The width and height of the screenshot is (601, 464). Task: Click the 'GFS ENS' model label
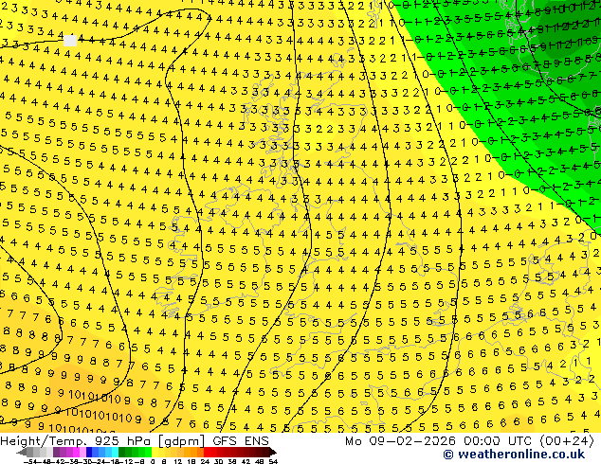[x=241, y=441]
